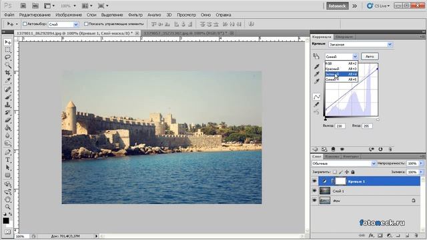Pick the gray point eyedropper in Curves
The width and height of the screenshot is (427, 240).
[316, 74]
